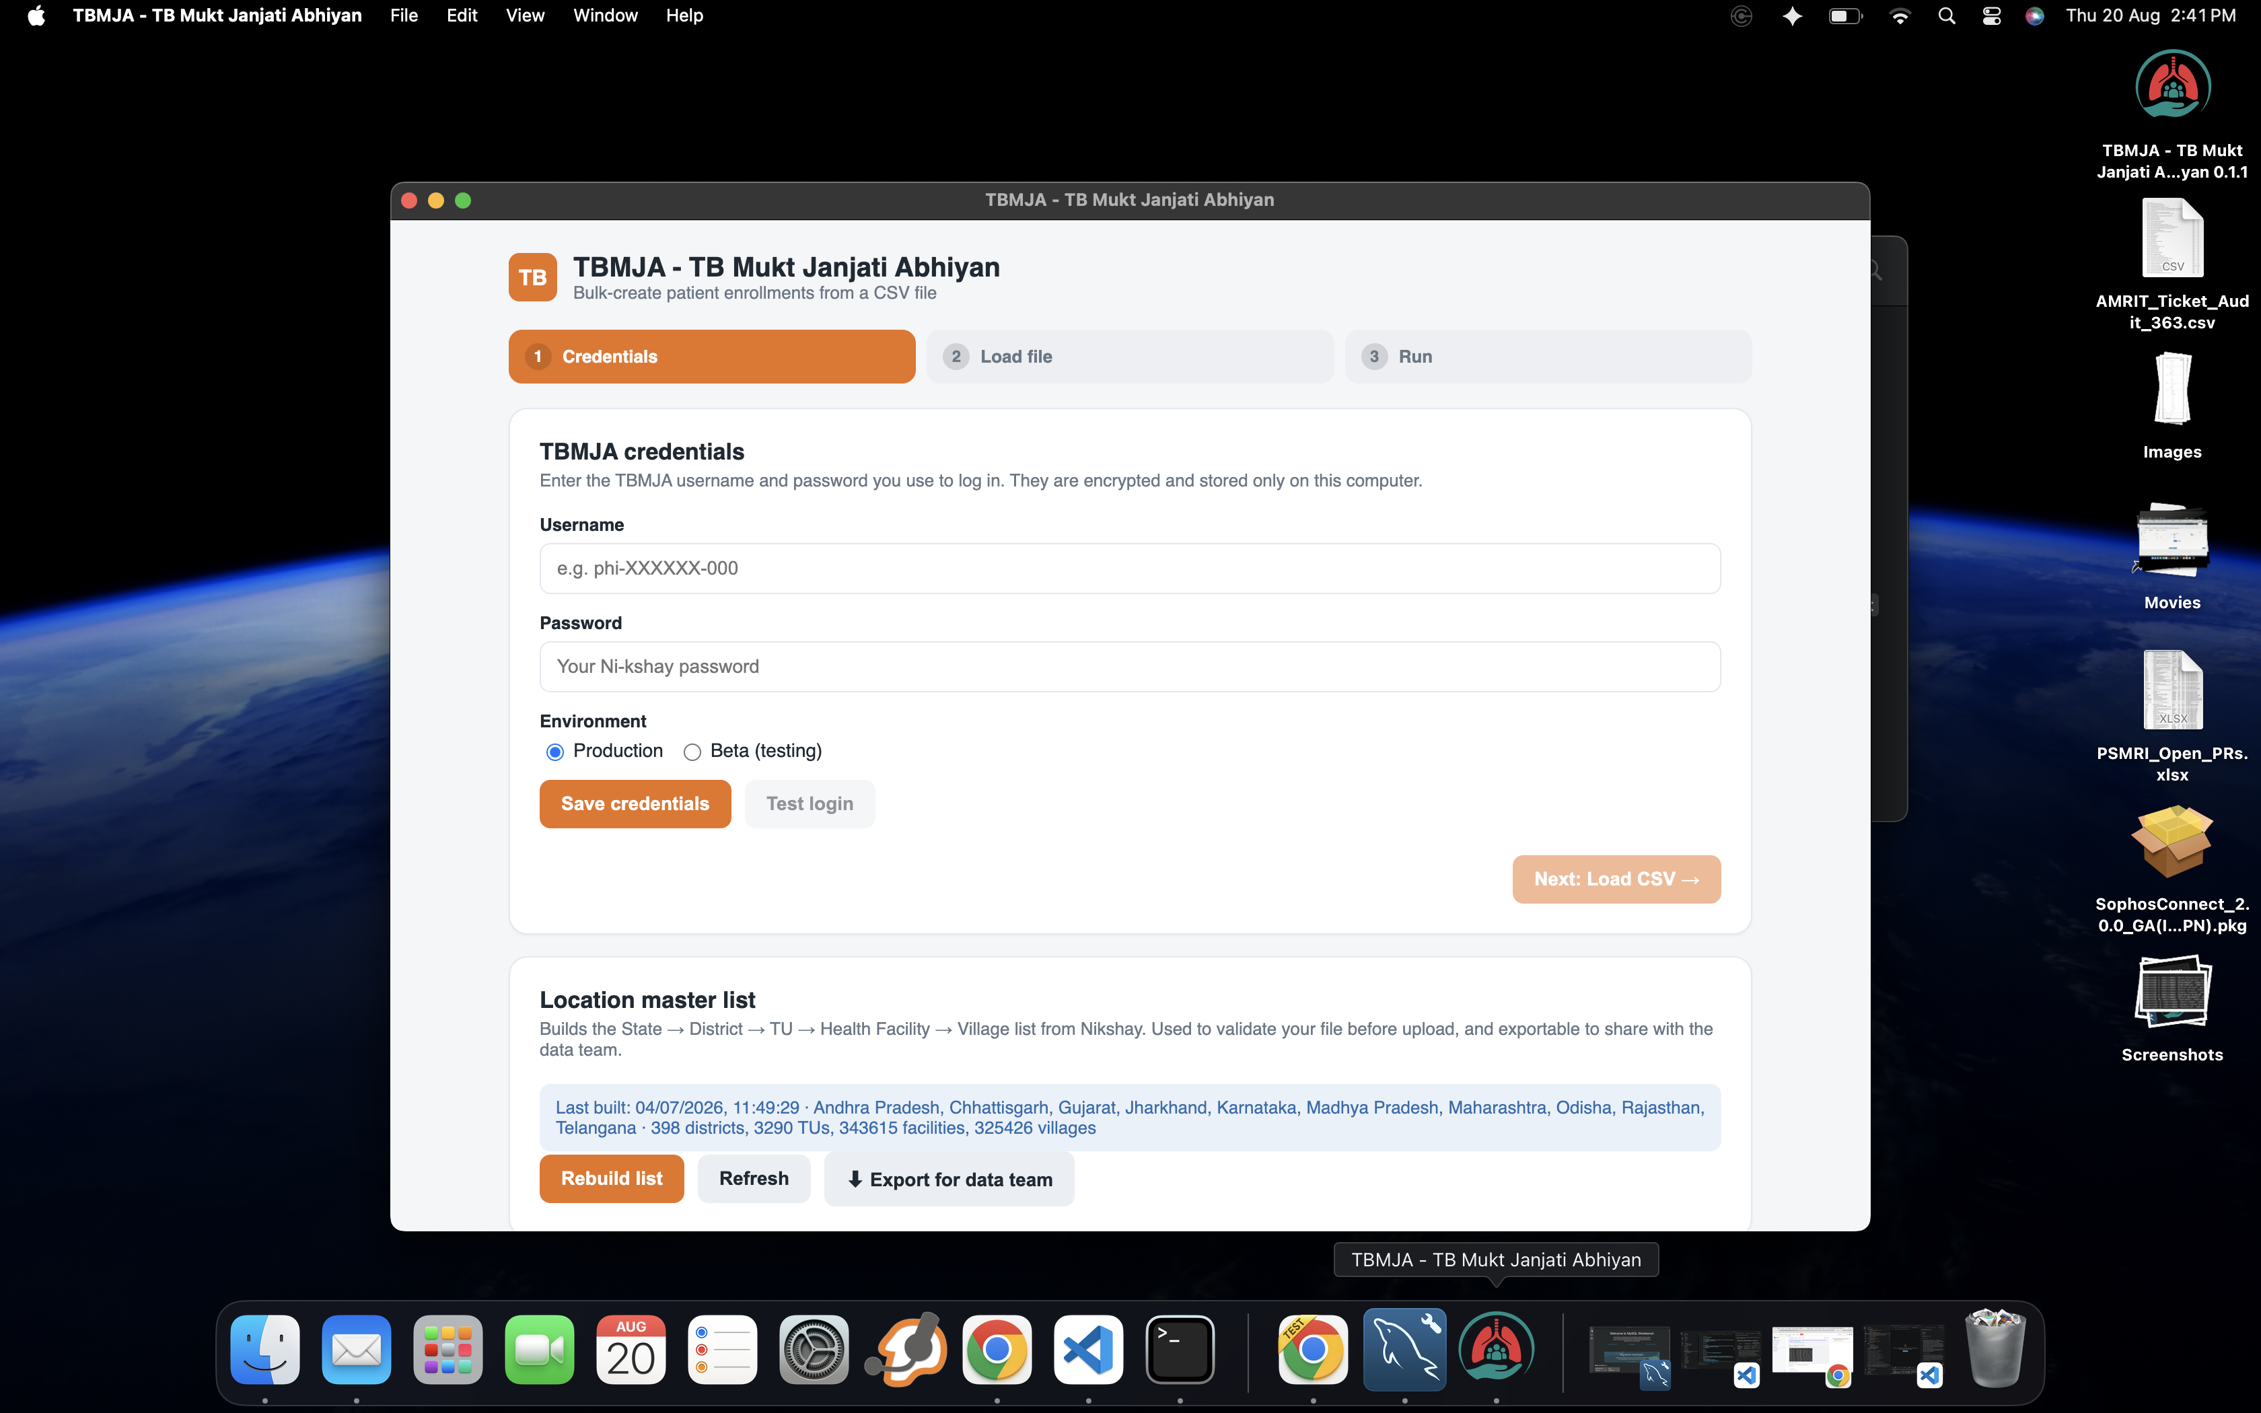Open the Trash in the dock
This screenshot has width=2261, height=1413.
coord(1996,1350)
